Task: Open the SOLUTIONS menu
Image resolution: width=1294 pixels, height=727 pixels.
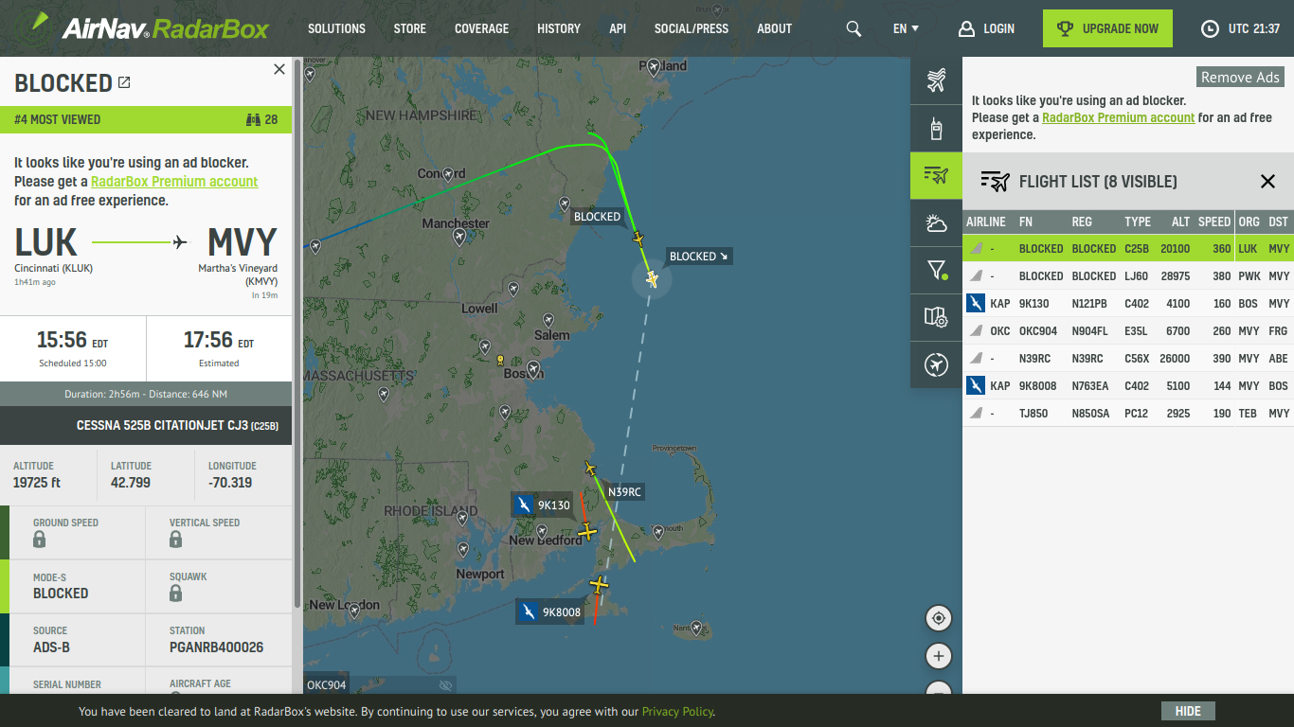Action: click(x=336, y=28)
